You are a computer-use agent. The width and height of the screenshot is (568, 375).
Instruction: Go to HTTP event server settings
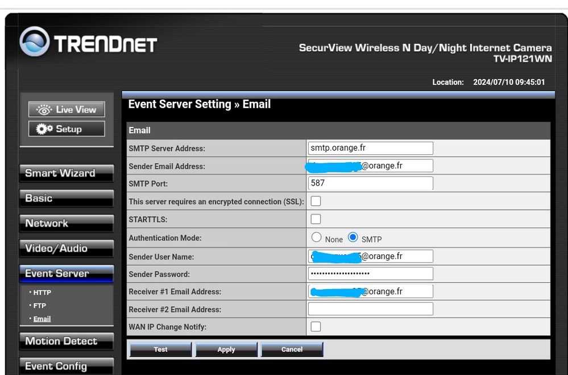(42, 292)
